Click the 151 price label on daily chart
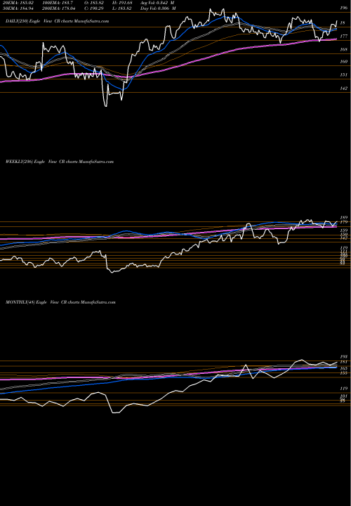The width and height of the screenshot is (351, 506). 344,74
